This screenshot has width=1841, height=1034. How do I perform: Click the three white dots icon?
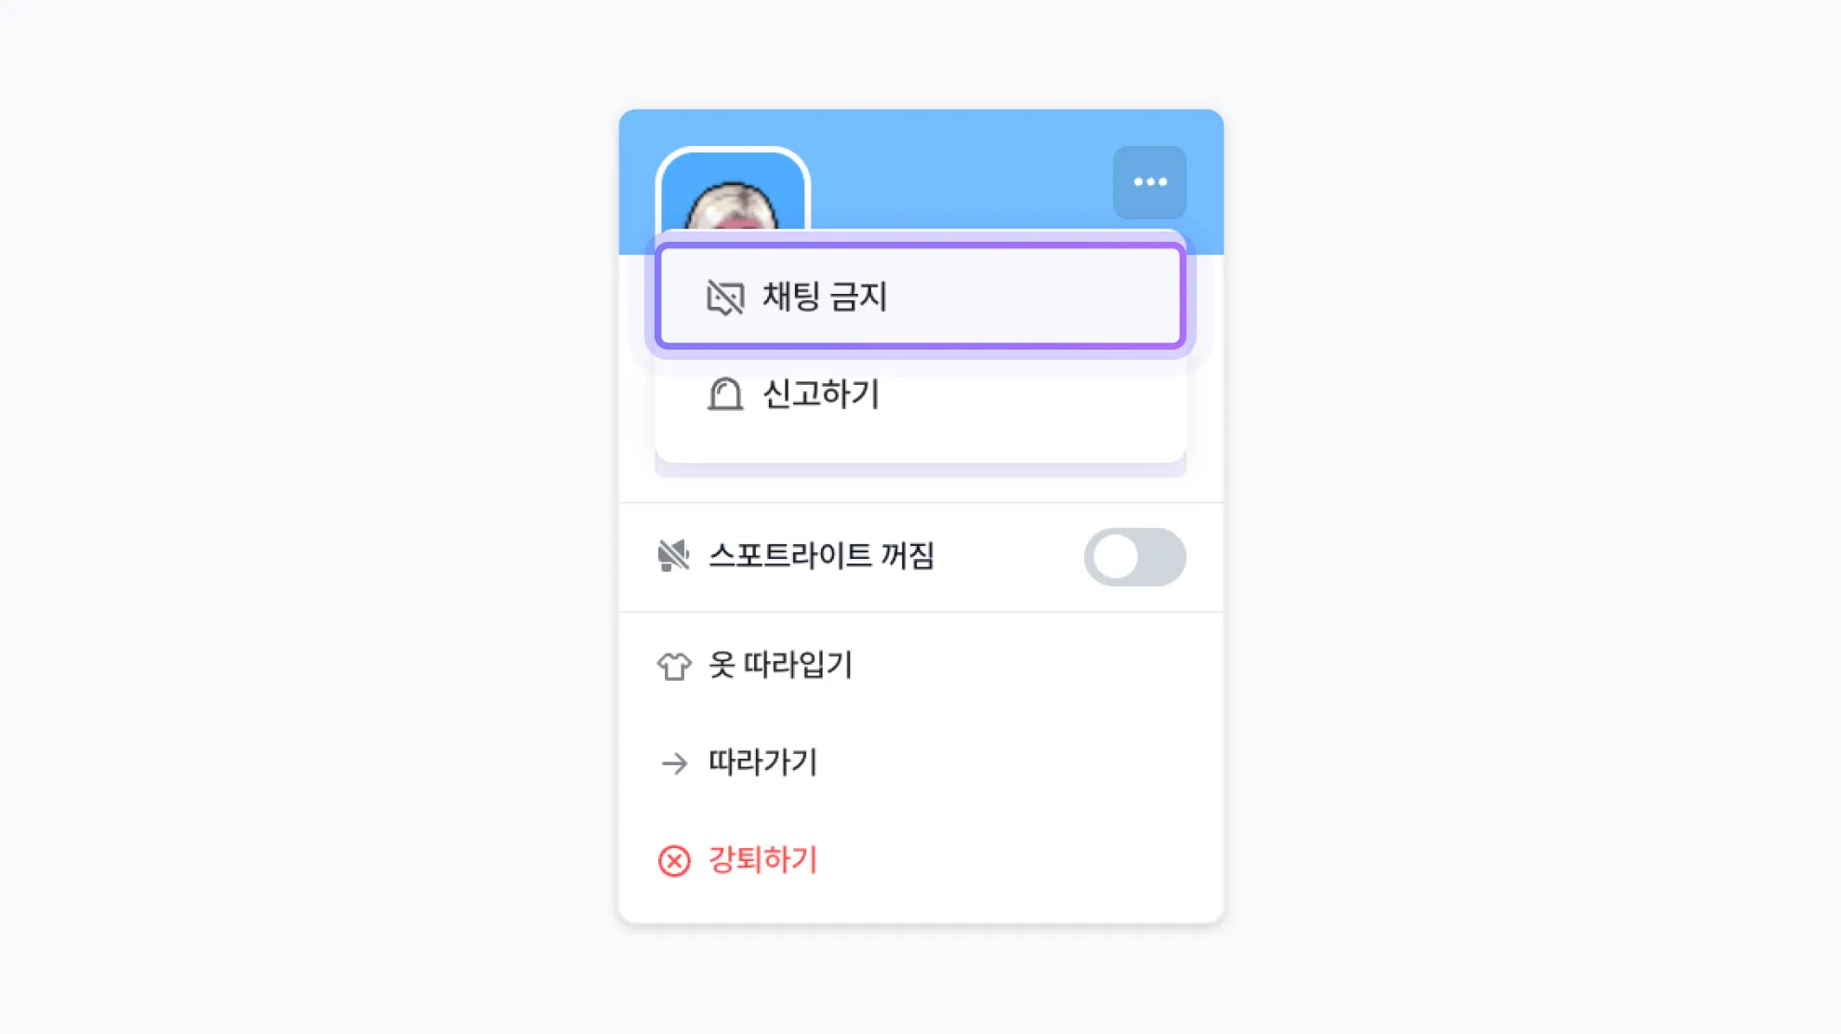coord(1150,182)
